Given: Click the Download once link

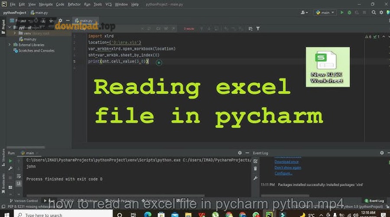Looking at the screenshot, I should (x=286, y=162).
